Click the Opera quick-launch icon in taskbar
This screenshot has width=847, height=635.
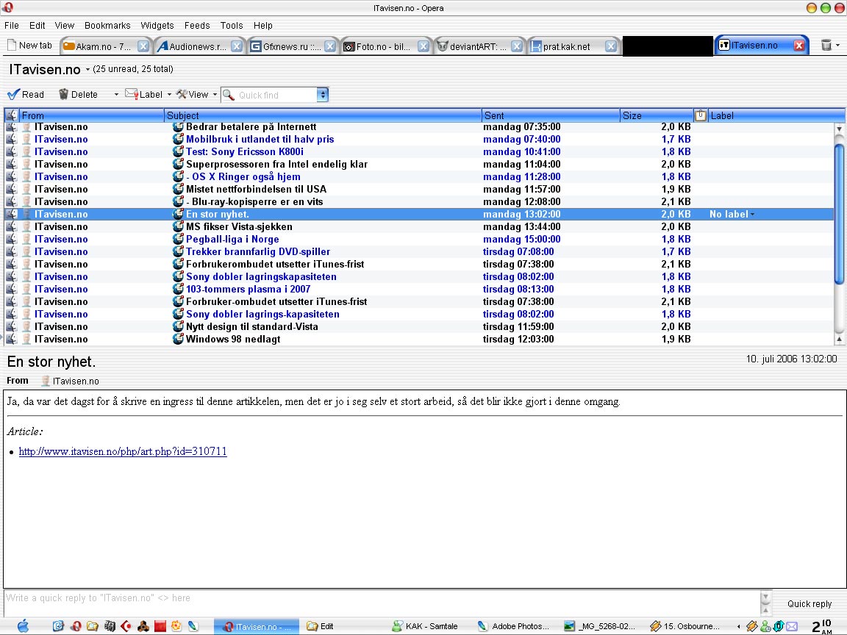pos(76,626)
